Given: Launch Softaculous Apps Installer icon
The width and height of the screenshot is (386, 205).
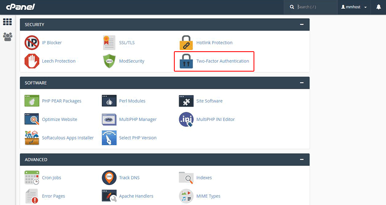Looking at the screenshot, I should pyautogui.click(x=32, y=138).
